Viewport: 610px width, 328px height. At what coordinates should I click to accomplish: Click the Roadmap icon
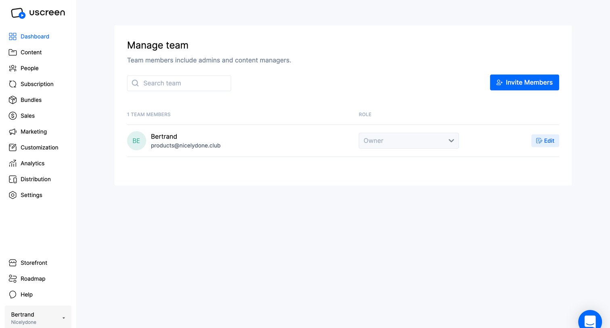13,279
